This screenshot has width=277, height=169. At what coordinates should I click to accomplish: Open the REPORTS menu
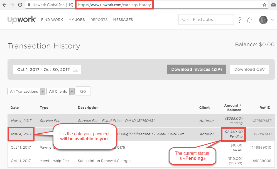click(x=99, y=19)
